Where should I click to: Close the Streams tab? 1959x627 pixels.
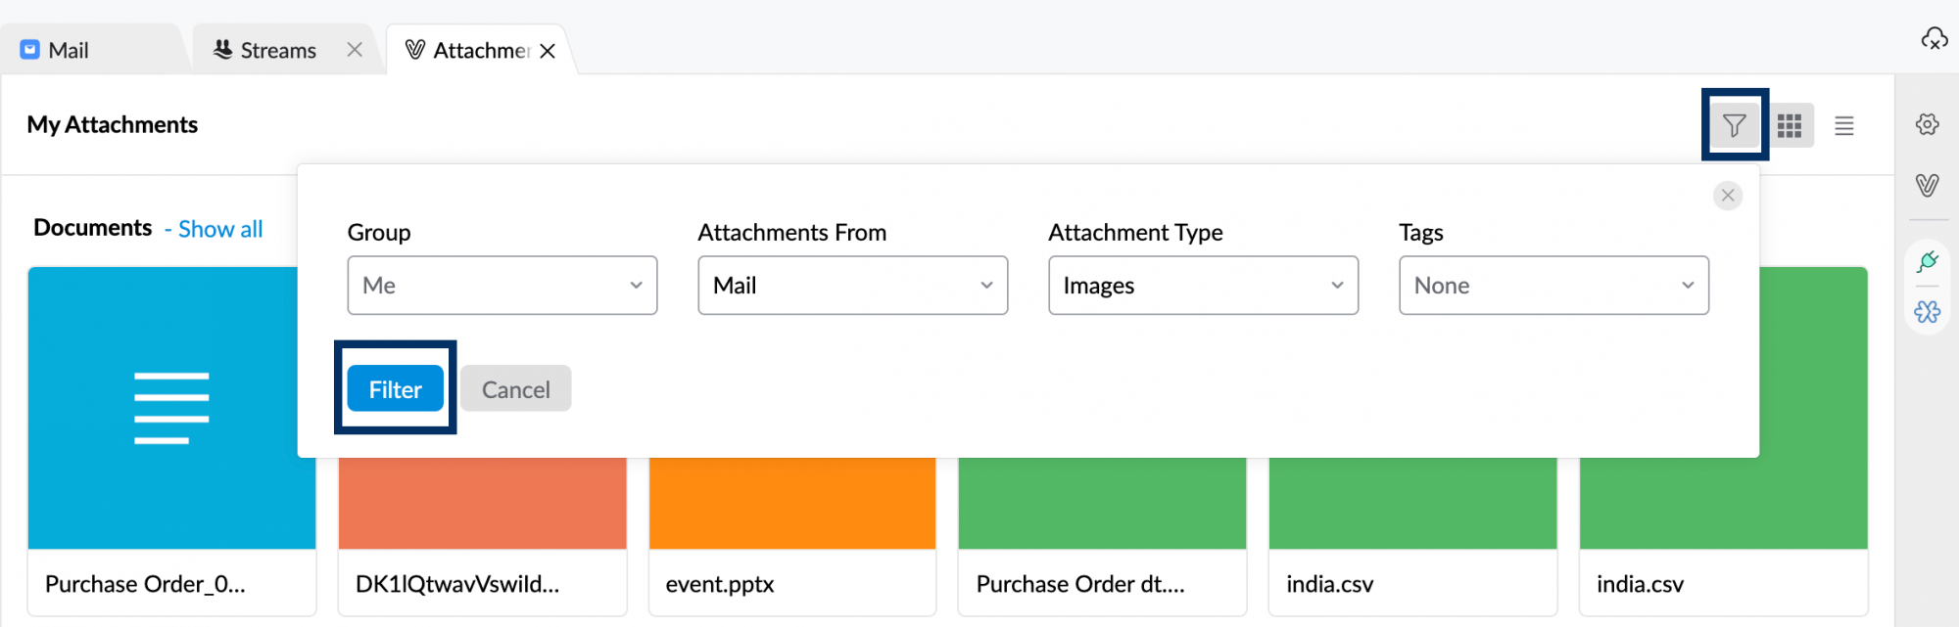(355, 50)
